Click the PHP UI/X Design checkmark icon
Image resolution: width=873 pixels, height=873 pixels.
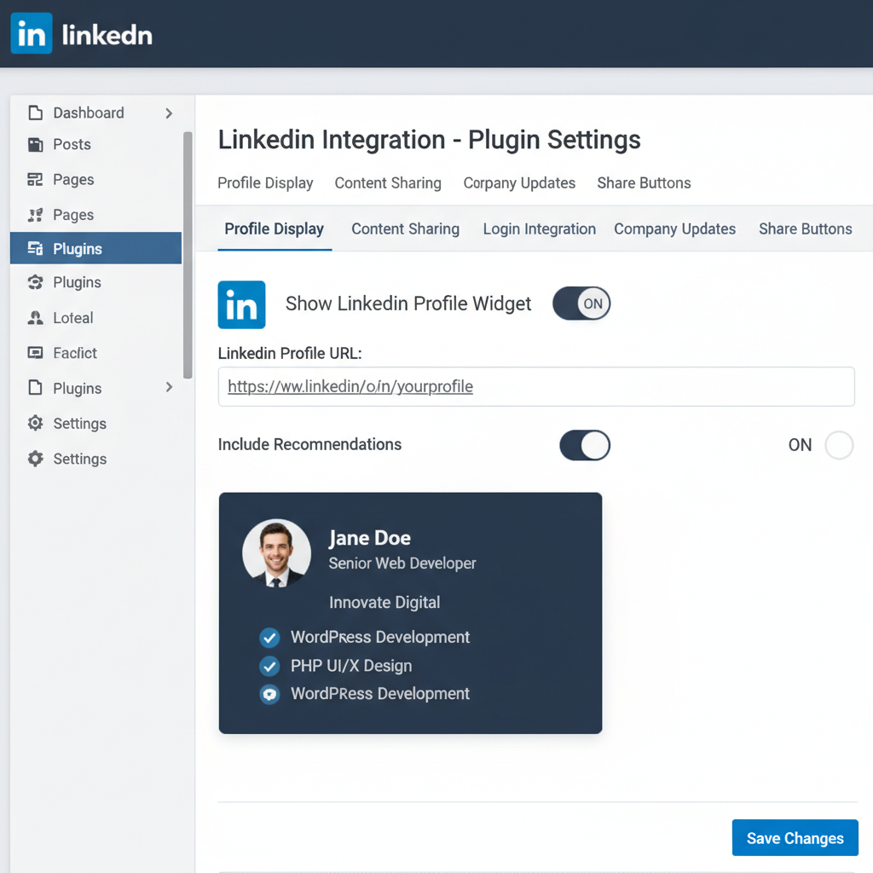coord(269,666)
